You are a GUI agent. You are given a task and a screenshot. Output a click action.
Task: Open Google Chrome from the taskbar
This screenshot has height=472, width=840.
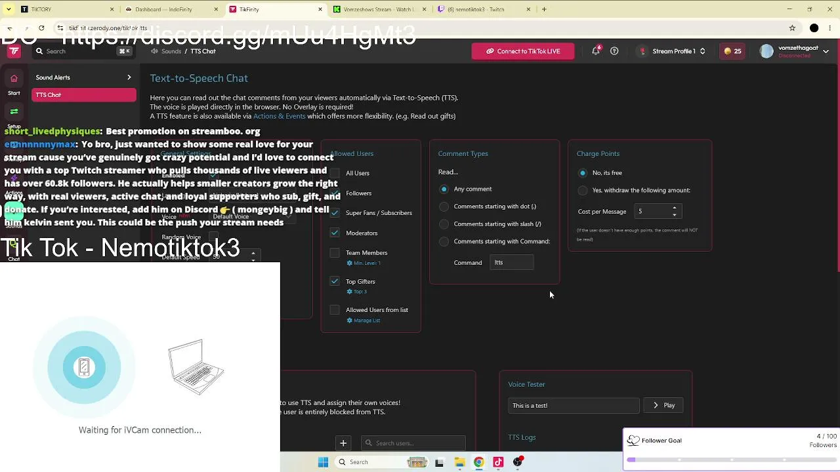coord(479,462)
